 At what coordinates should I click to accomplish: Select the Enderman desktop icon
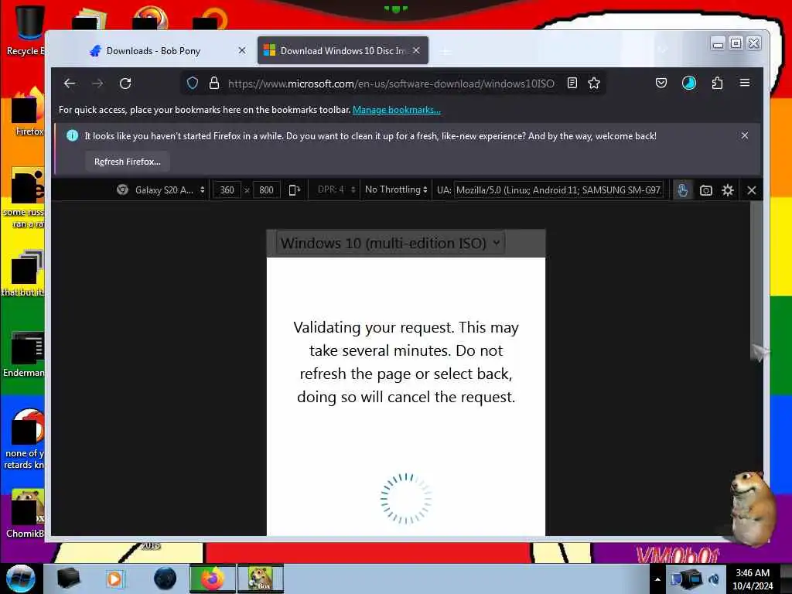26,354
